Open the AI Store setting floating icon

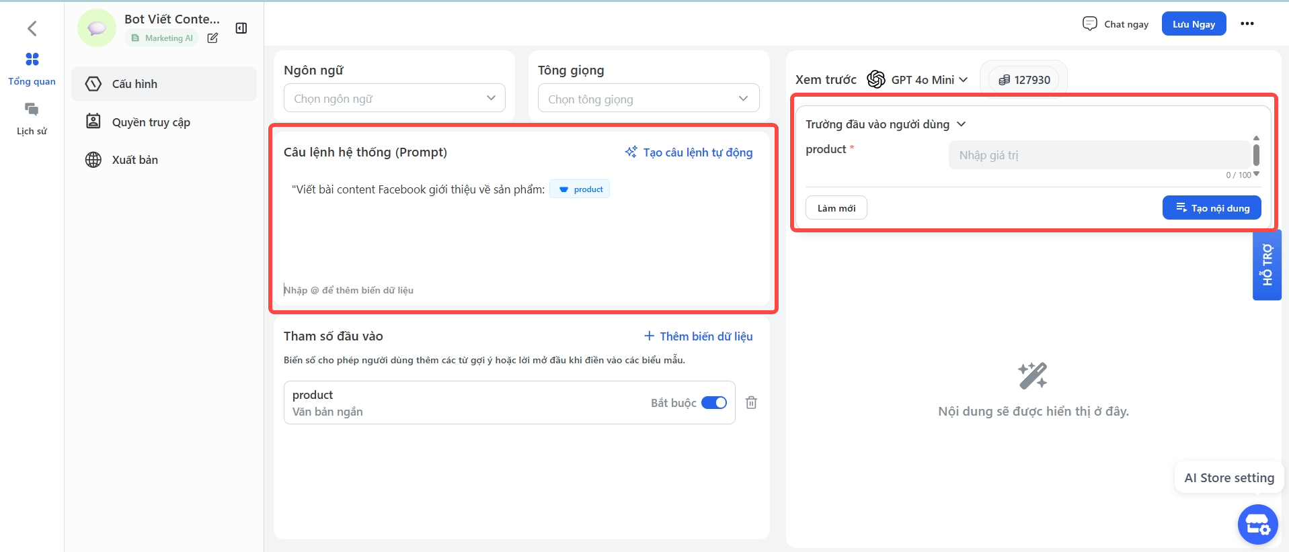pyautogui.click(x=1257, y=524)
